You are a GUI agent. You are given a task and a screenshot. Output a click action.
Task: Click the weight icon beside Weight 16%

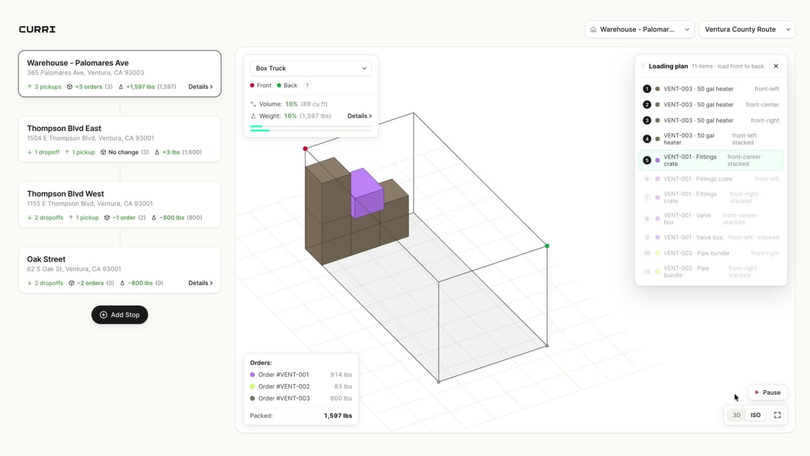tap(253, 116)
